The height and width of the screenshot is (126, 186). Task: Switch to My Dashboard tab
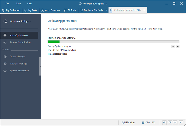(x=11, y=10)
